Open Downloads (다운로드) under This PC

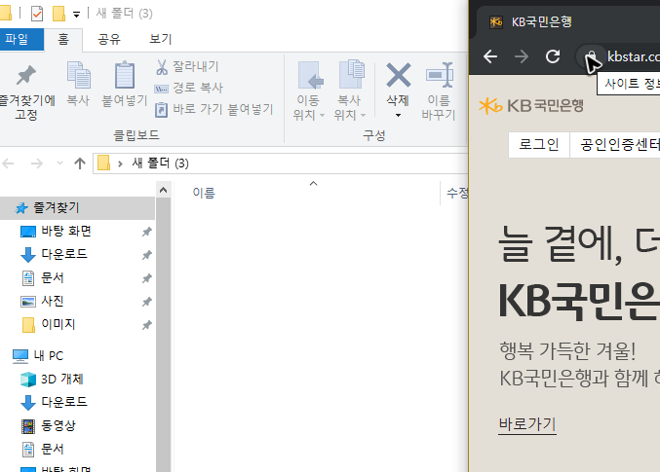click(64, 402)
